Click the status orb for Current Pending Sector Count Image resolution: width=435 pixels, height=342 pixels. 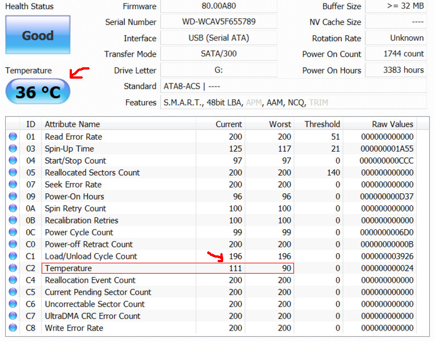[x=13, y=292]
